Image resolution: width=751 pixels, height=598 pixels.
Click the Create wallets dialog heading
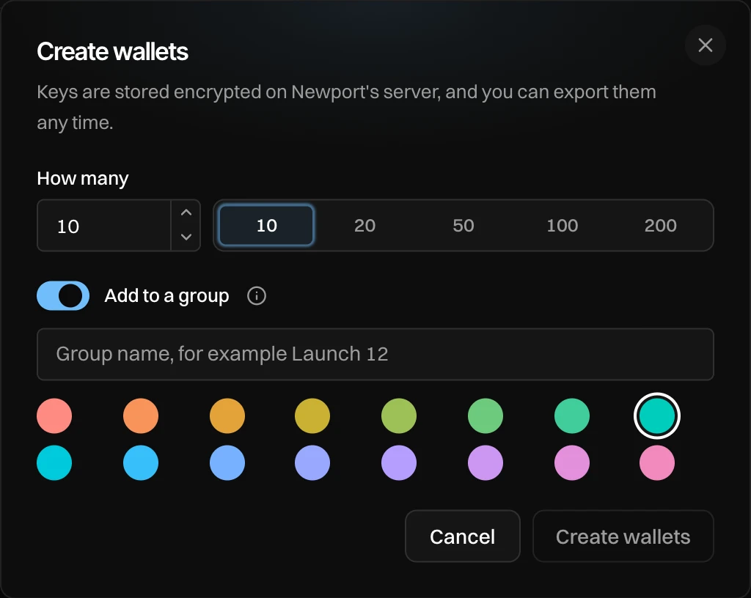[112, 51]
